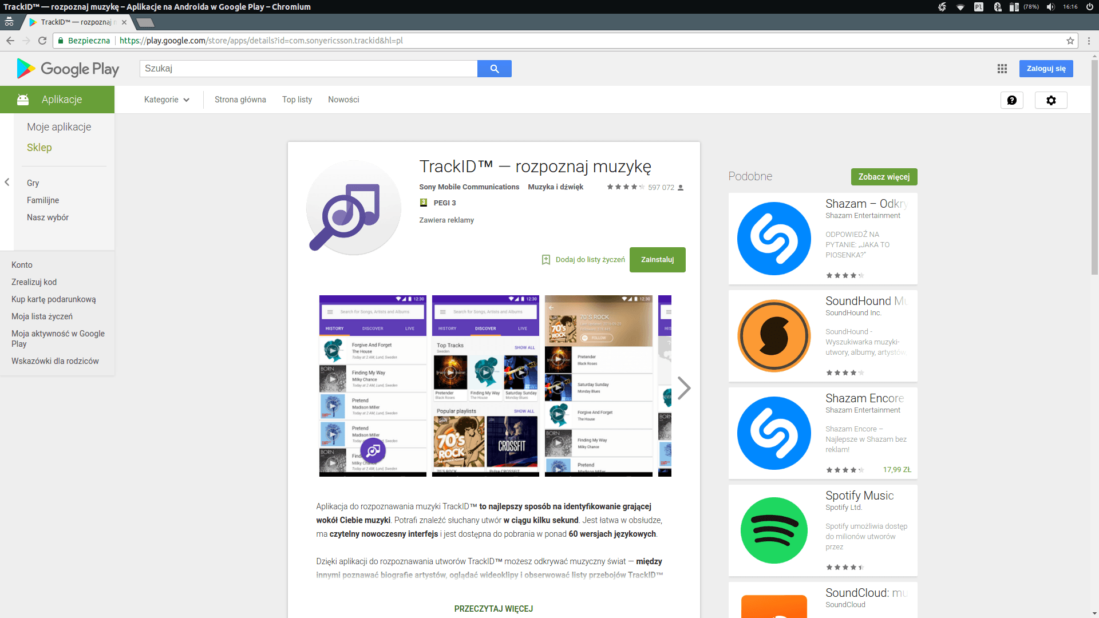1099x618 pixels.
Task: Open the Discover screenshot thumbnail
Action: pyautogui.click(x=485, y=386)
